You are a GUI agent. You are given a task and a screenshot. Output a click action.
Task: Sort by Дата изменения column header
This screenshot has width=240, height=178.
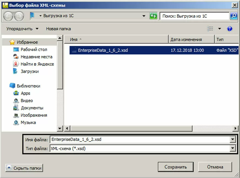(192, 40)
